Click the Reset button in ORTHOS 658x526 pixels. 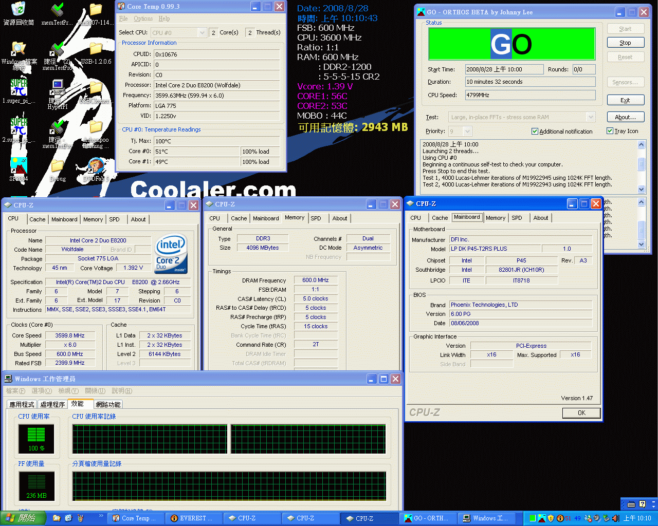pos(625,58)
